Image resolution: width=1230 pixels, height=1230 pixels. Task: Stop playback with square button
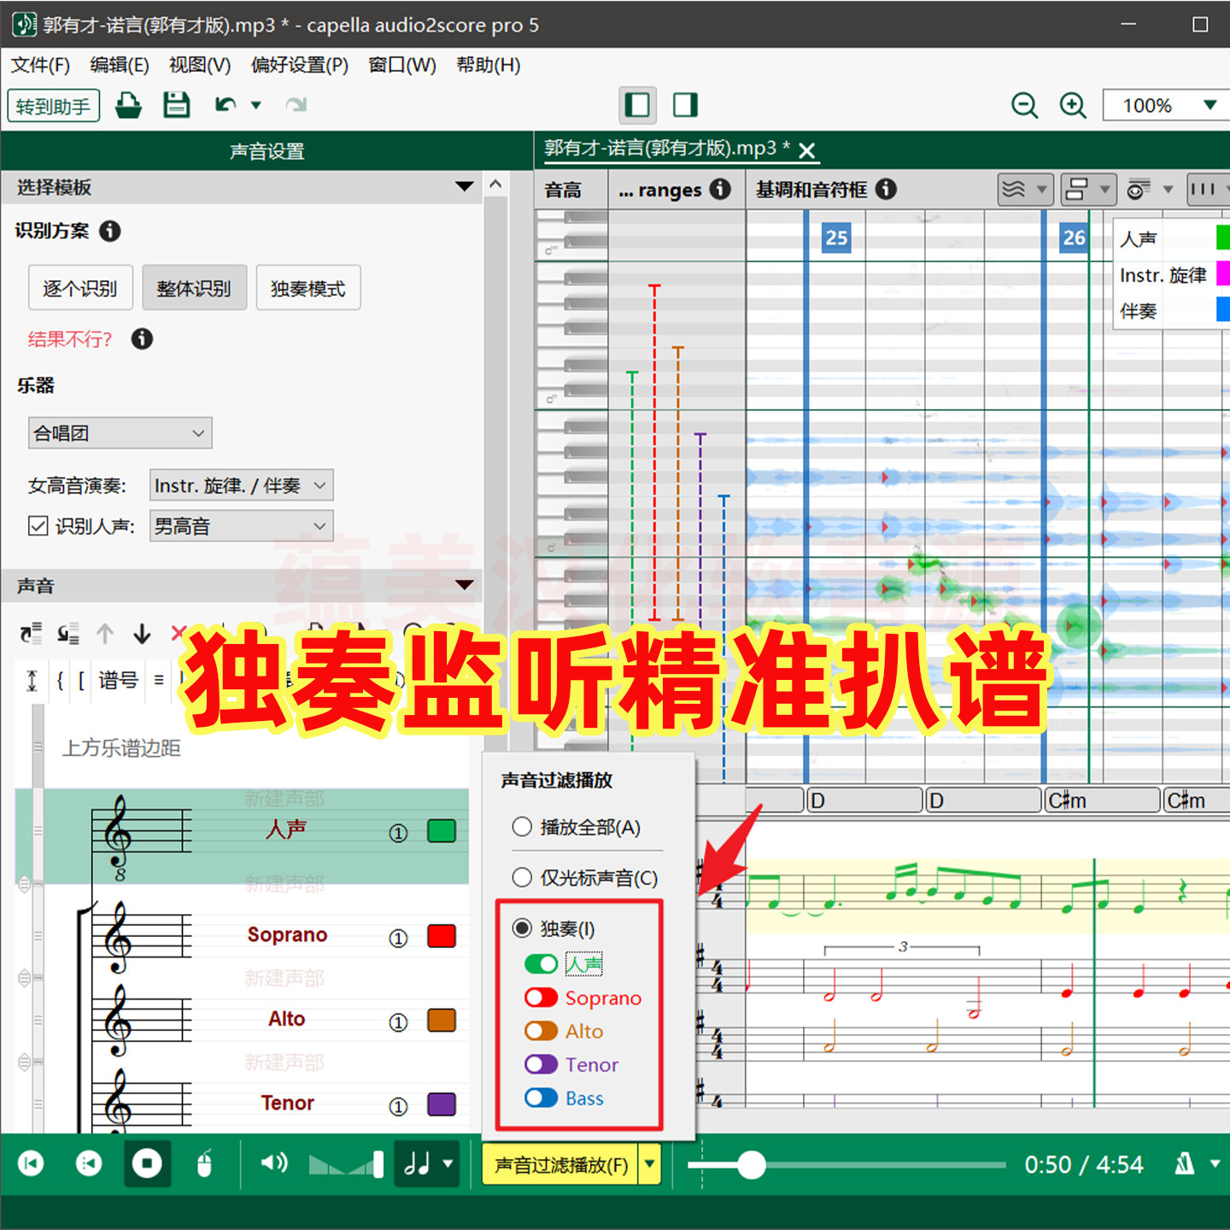tap(147, 1163)
